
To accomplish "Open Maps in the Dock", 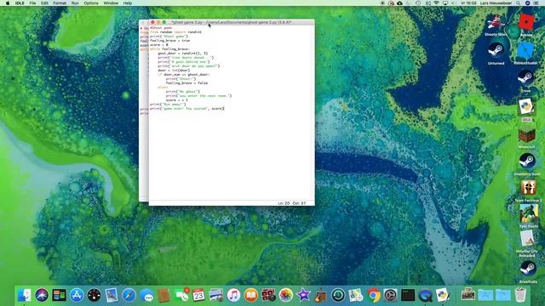I will coord(356,295).
